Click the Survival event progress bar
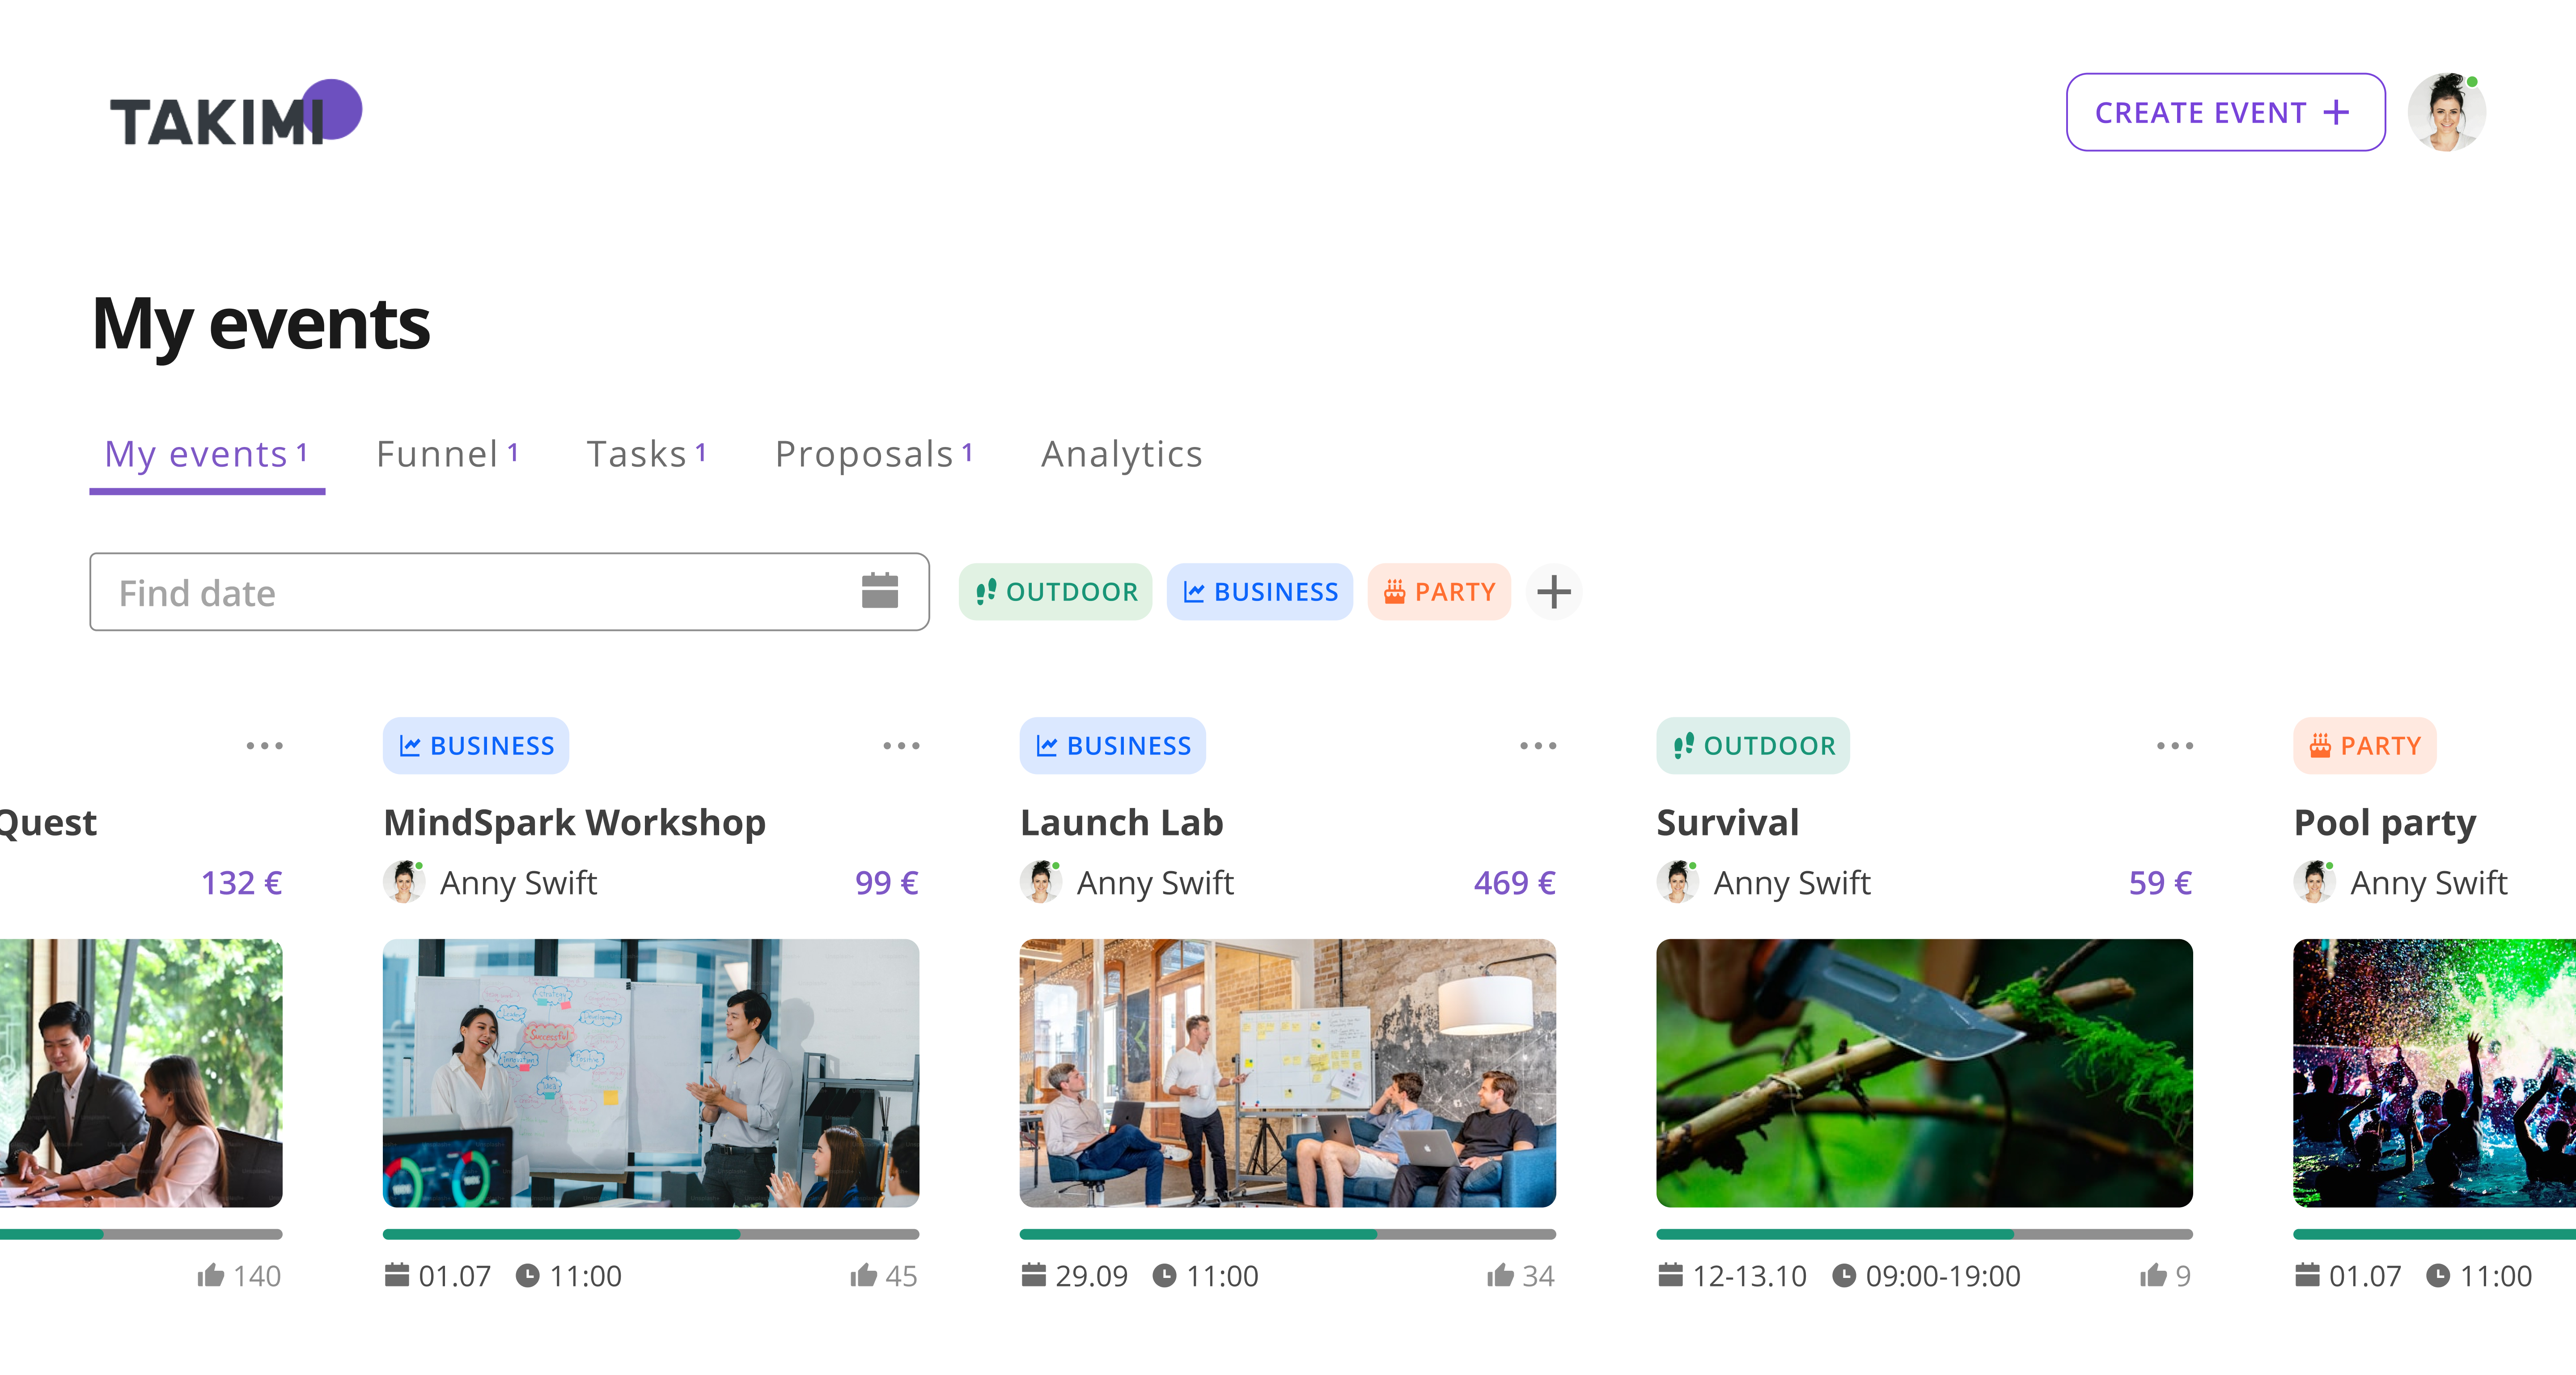The width and height of the screenshot is (2576, 1375). point(1923,1234)
